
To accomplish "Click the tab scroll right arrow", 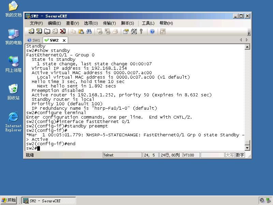I will click(247, 40).
